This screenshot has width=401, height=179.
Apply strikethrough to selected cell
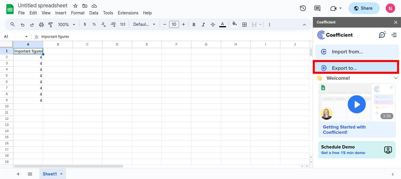pyautogui.click(x=213, y=24)
